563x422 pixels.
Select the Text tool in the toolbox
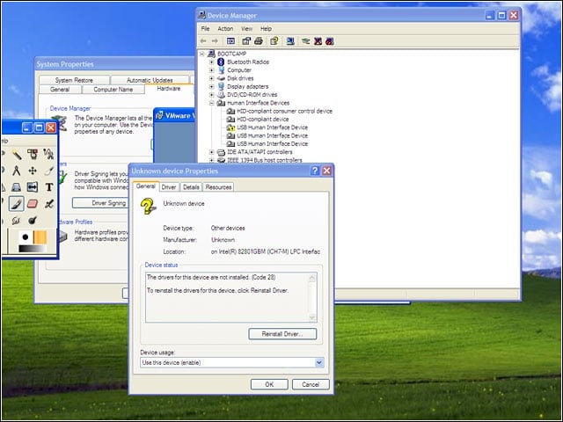[49, 187]
